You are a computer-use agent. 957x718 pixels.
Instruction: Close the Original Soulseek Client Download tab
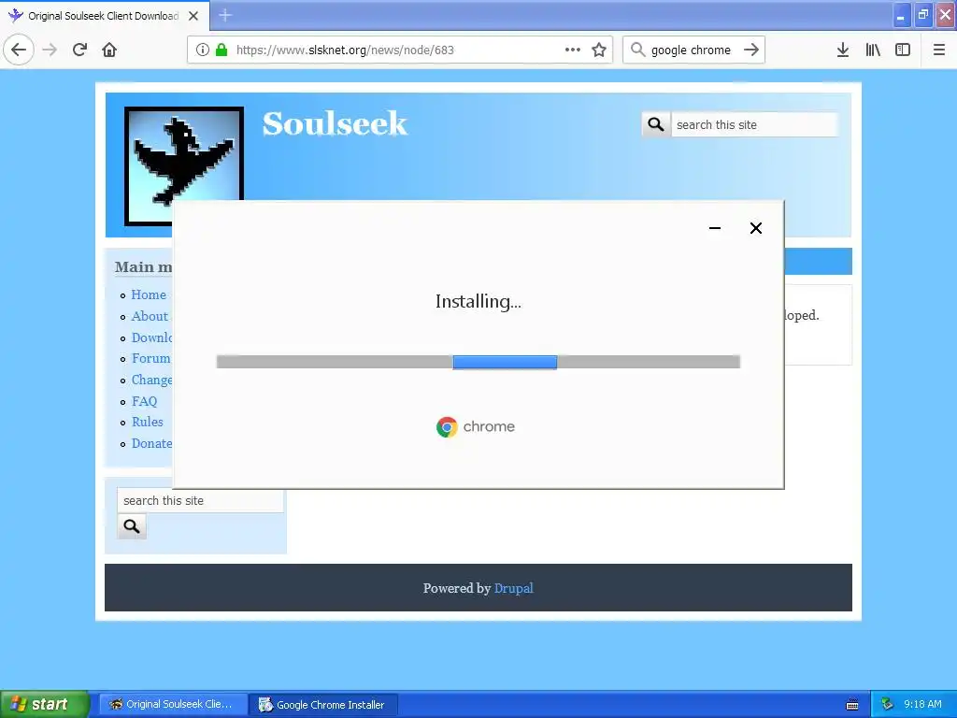tap(193, 16)
